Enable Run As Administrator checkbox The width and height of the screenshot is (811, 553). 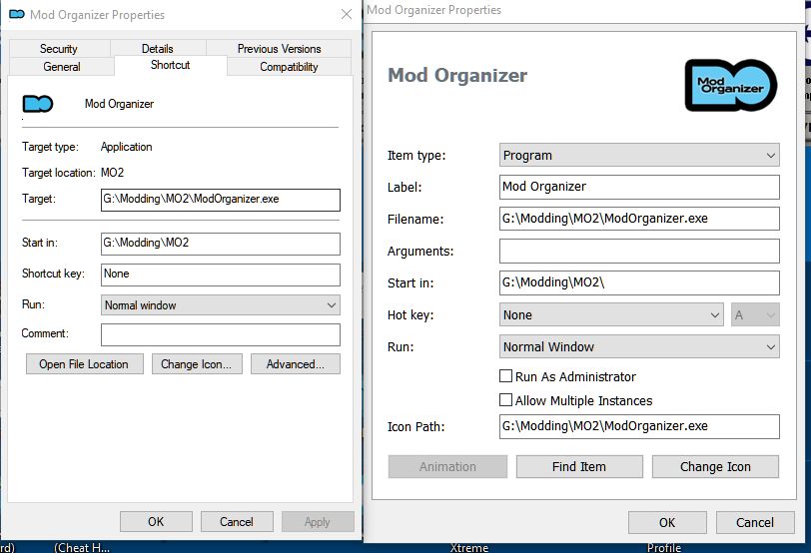(x=506, y=376)
